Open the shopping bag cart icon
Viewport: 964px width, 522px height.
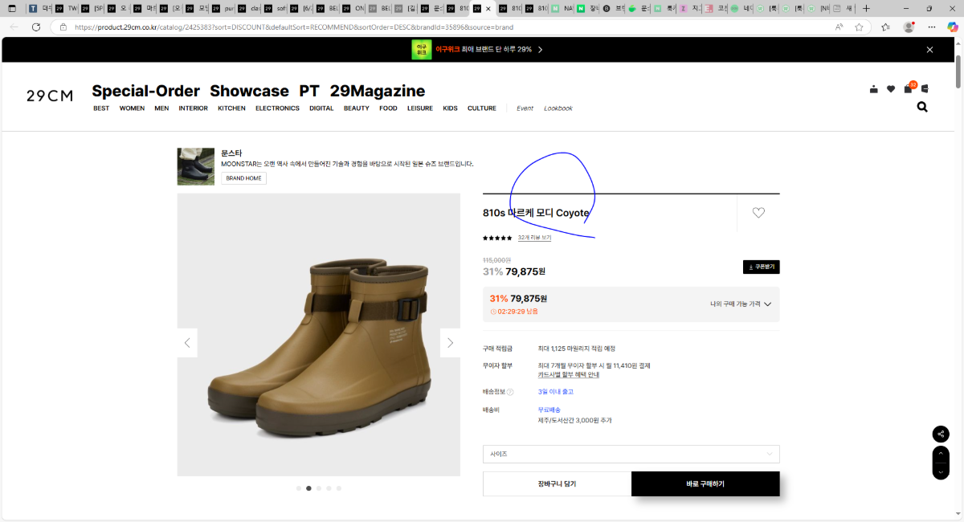(908, 88)
